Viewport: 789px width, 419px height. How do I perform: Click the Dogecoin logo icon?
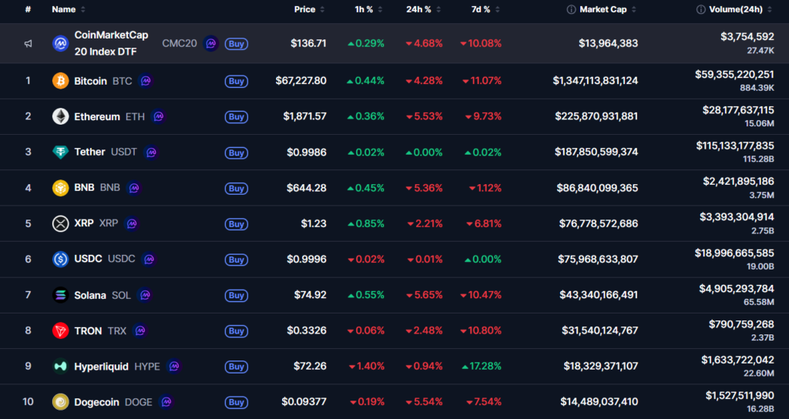[x=60, y=402]
